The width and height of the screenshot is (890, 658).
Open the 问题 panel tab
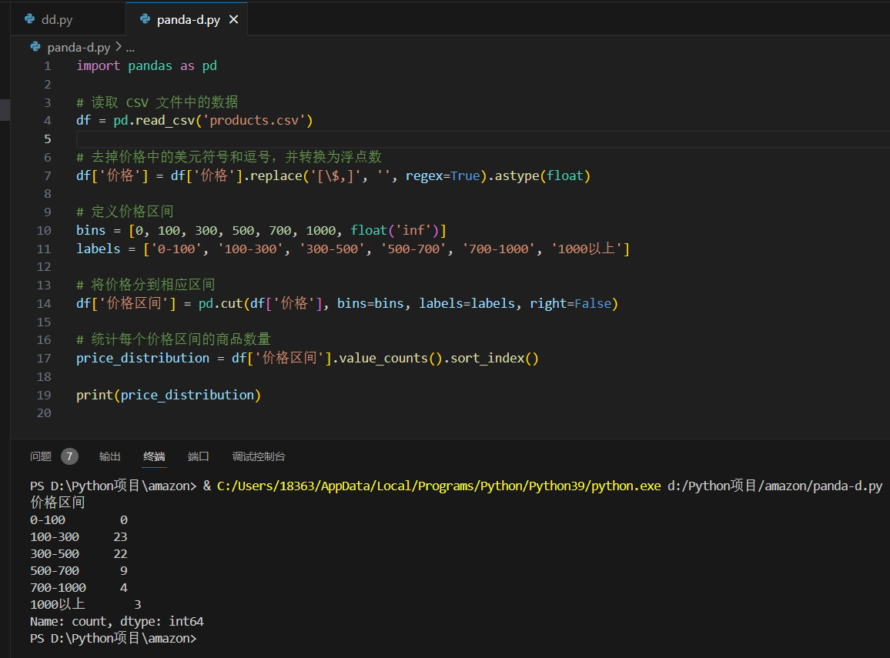click(41, 456)
